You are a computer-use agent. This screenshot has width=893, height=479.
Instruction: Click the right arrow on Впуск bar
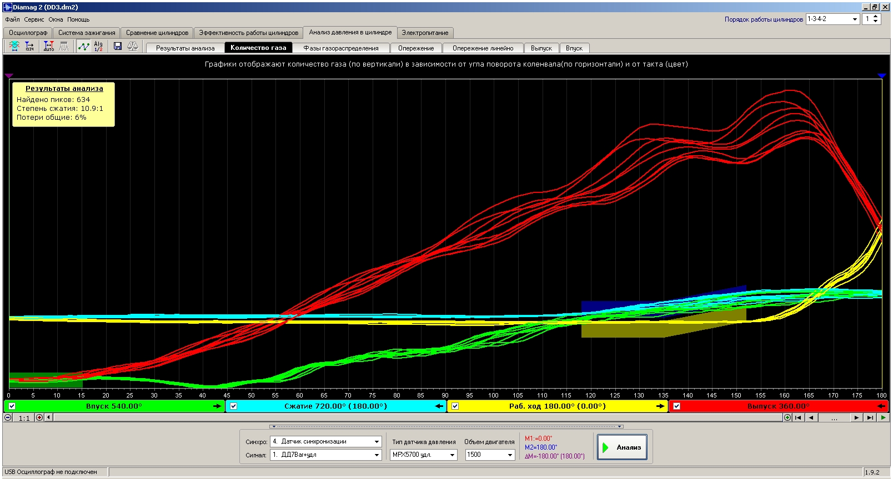[x=217, y=406]
